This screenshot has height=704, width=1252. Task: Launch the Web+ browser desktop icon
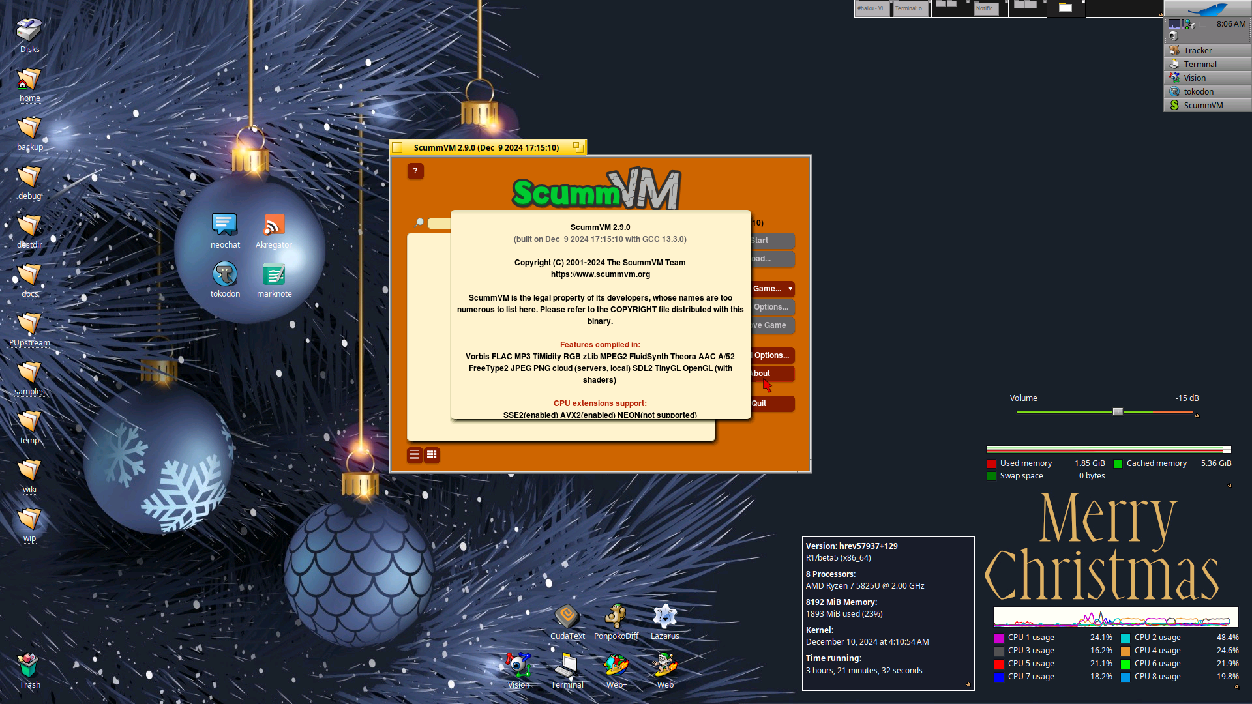616,671
